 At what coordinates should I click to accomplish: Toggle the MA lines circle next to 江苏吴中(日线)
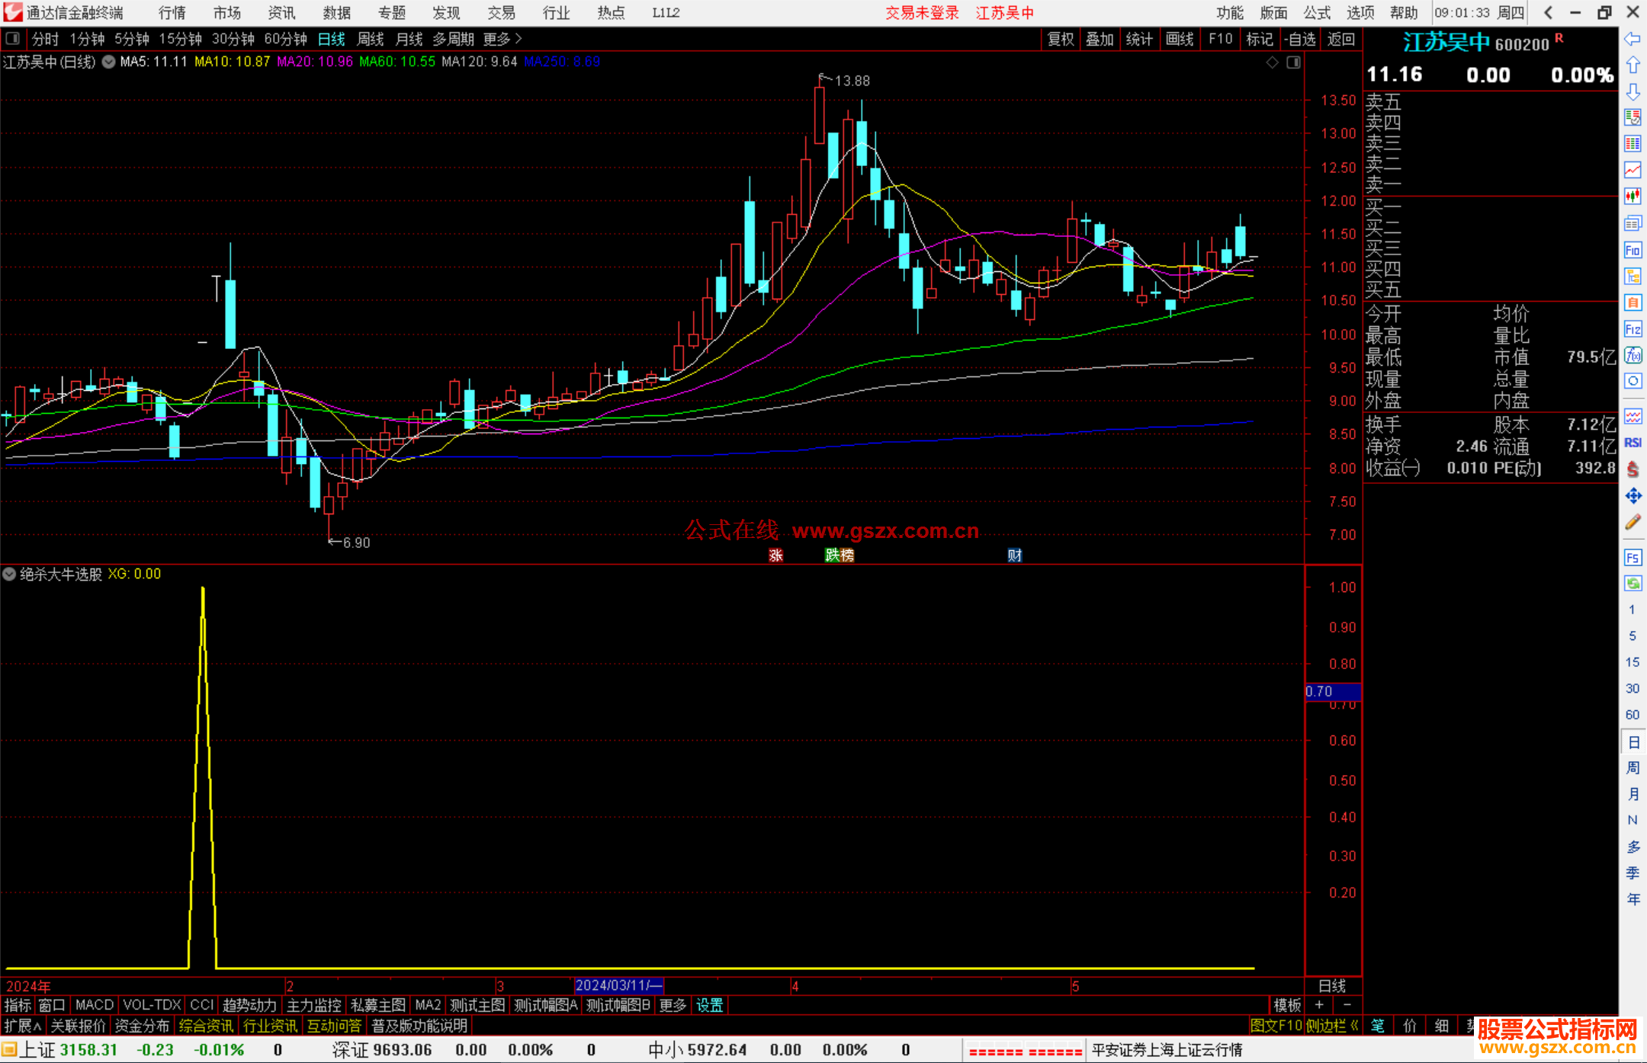point(108,62)
